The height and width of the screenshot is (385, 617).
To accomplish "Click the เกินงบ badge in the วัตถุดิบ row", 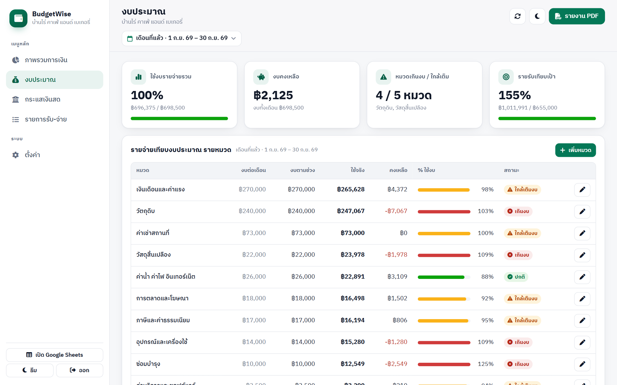I will [518, 211].
